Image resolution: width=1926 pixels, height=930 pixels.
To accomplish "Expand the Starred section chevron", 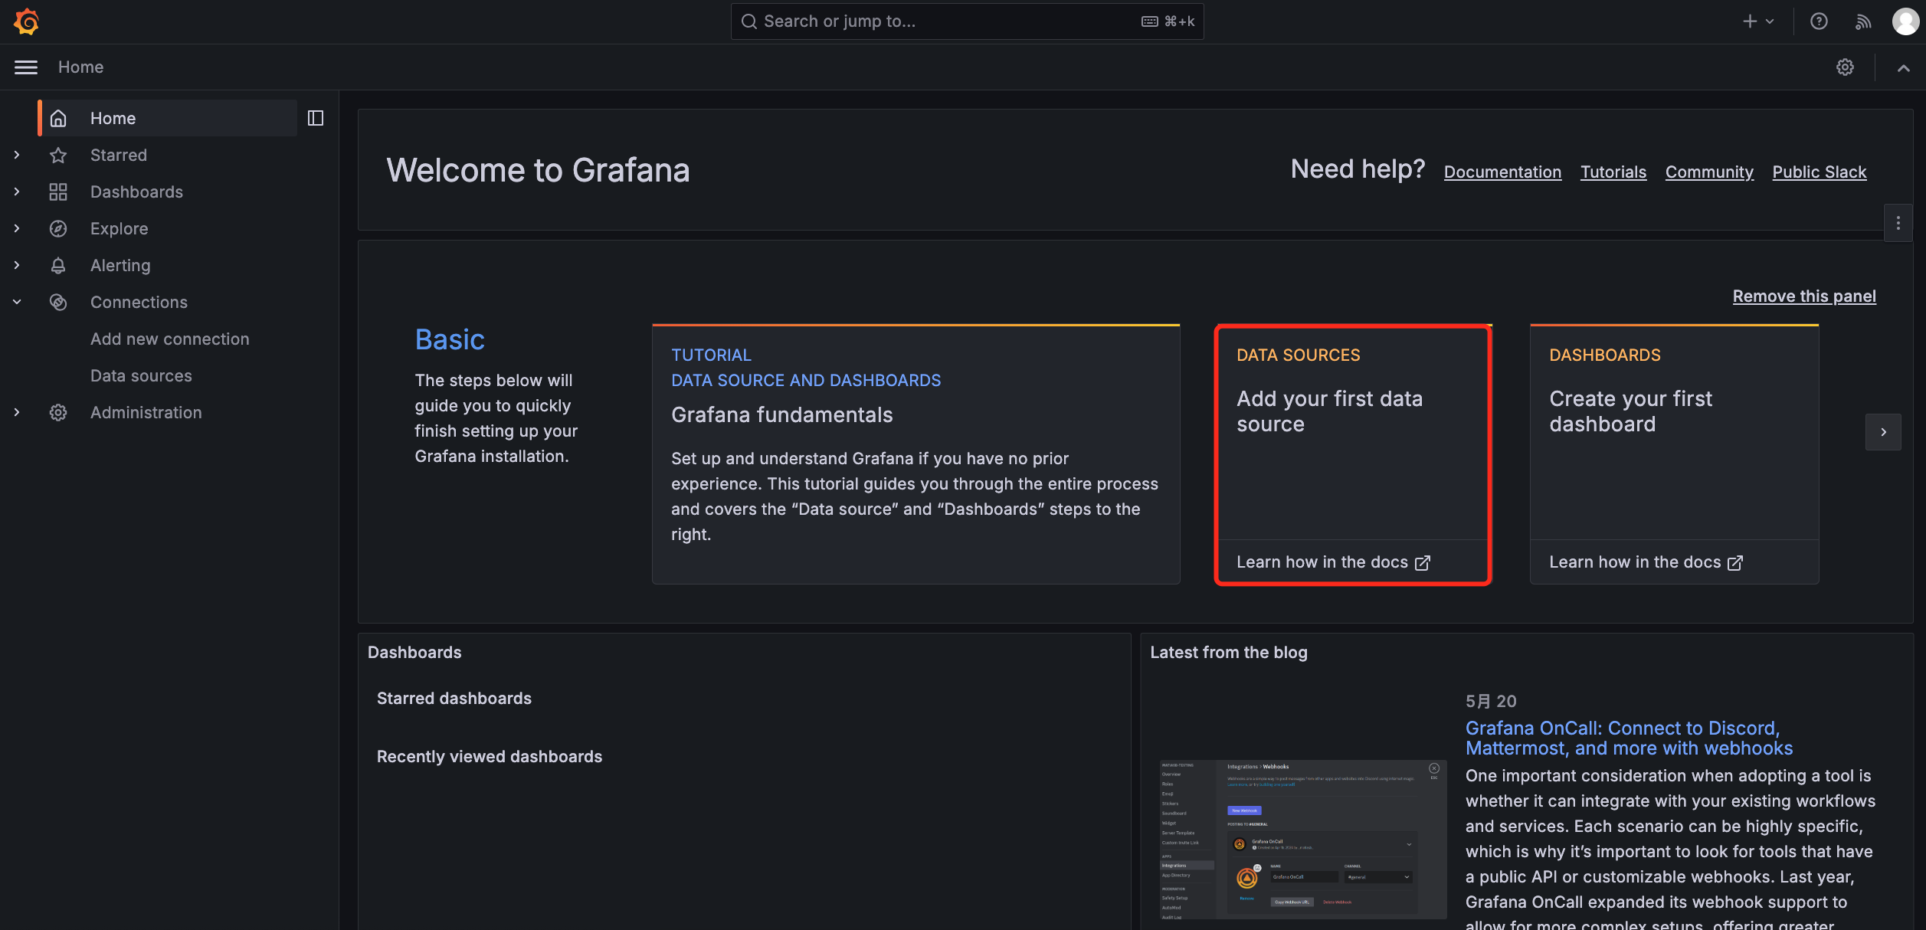I will (x=17, y=155).
